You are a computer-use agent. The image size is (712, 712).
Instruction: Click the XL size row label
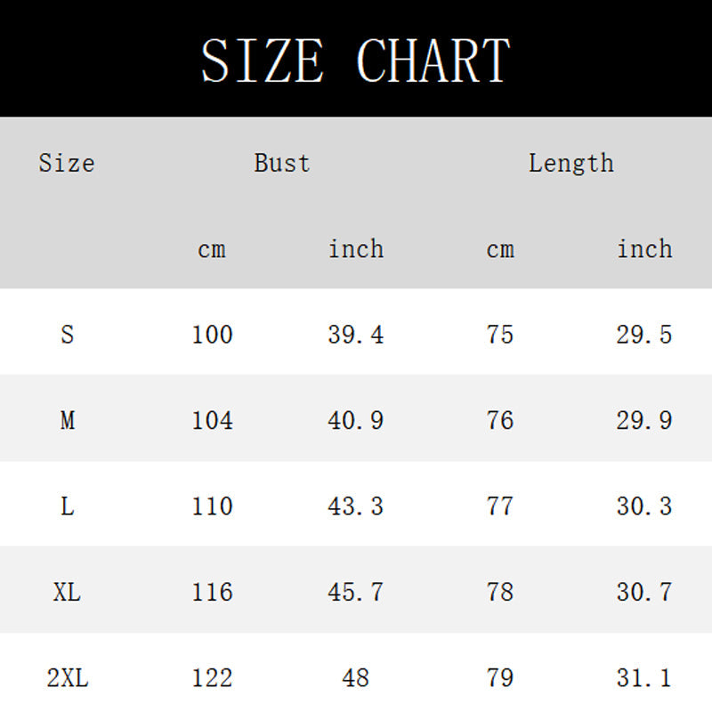(67, 592)
